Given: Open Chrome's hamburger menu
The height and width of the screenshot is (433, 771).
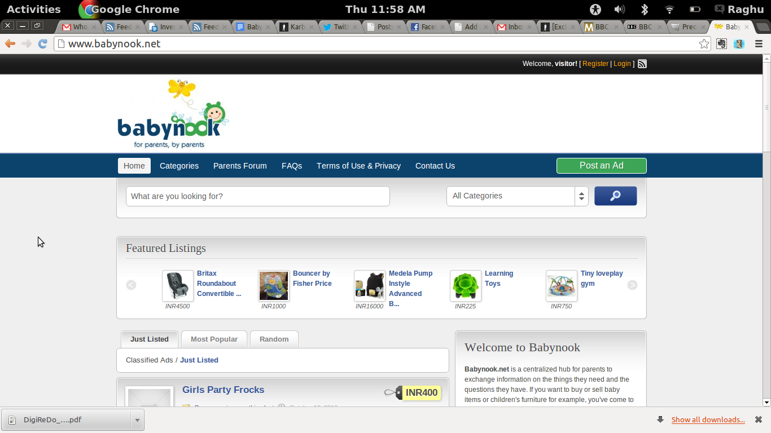Looking at the screenshot, I should (x=759, y=44).
